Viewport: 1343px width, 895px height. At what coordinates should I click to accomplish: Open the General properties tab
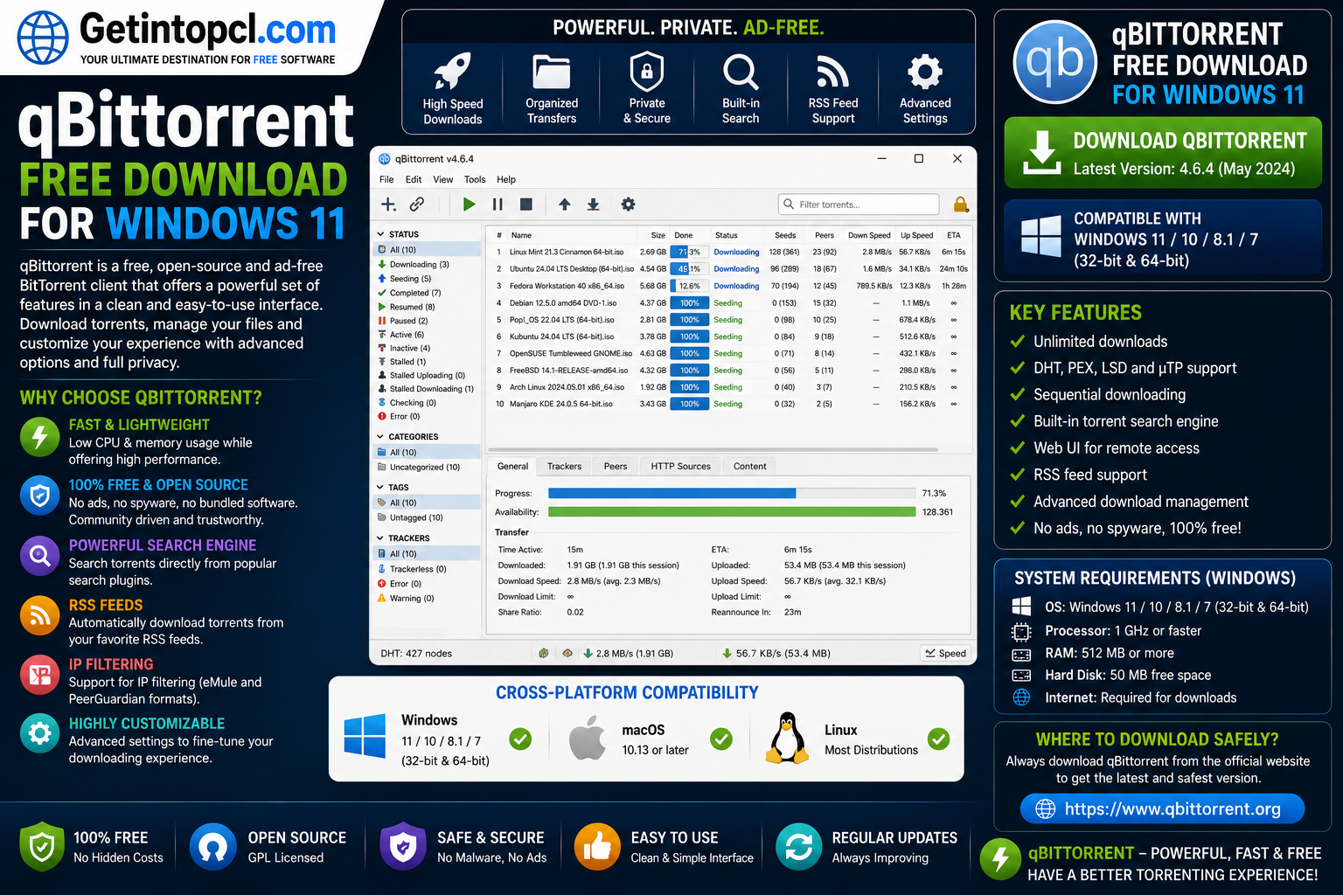(x=512, y=466)
